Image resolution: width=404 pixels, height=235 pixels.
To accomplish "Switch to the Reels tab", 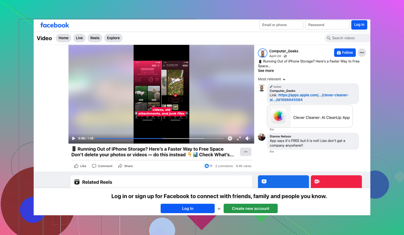I will click(x=95, y=38).
